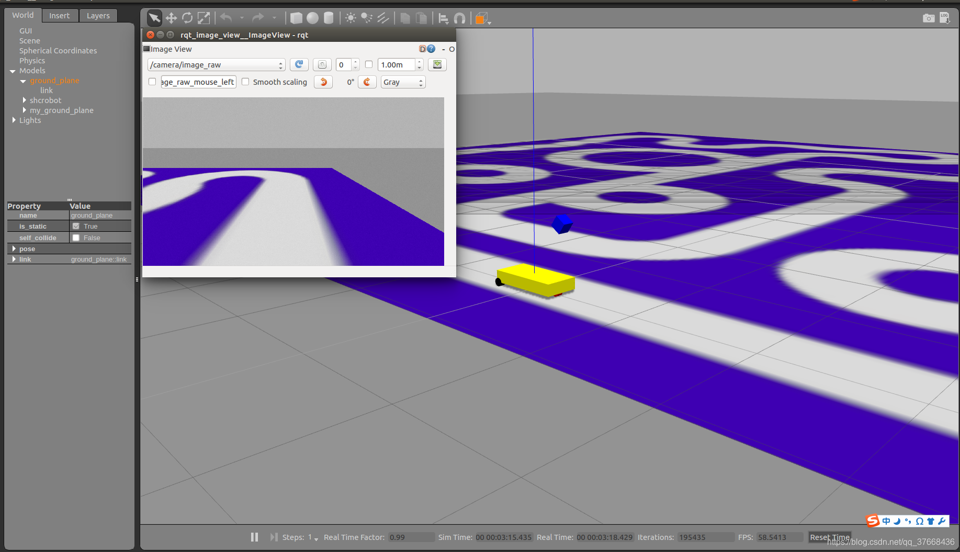Toggle the self_collide False checkbox
The height and width of the screenshot is (552, 960).
tap(76, 238)
